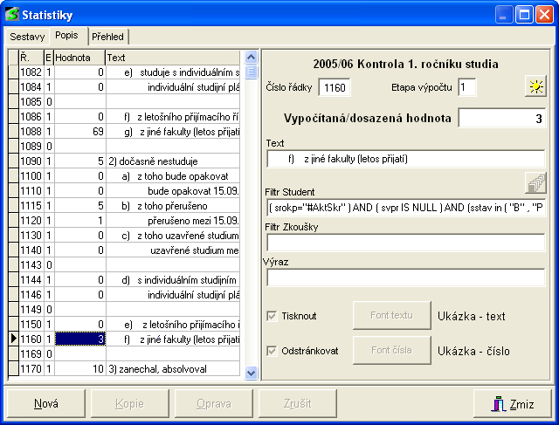Click the Zmiz button

point(513,403)
